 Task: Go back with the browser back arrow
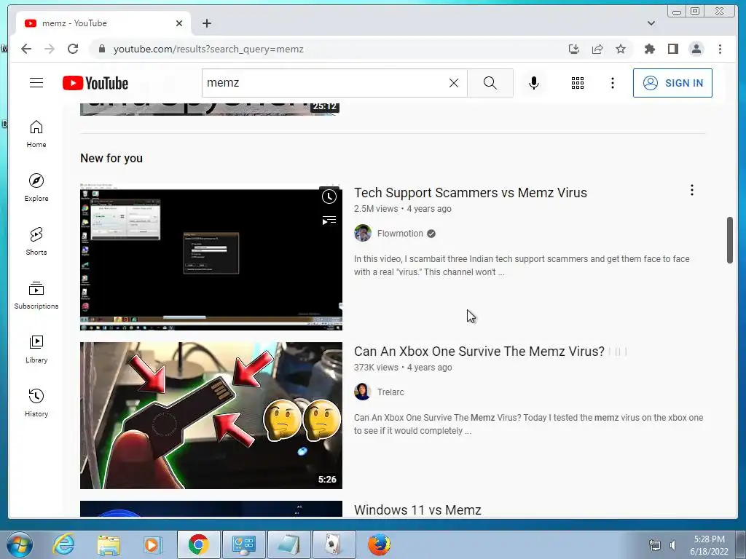[26, 49]
